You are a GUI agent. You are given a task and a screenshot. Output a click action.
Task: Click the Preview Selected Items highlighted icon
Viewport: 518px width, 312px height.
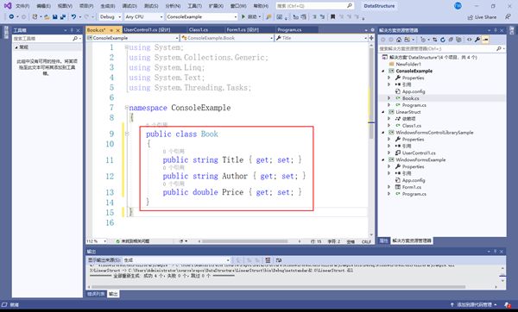[x=485, y=40]
